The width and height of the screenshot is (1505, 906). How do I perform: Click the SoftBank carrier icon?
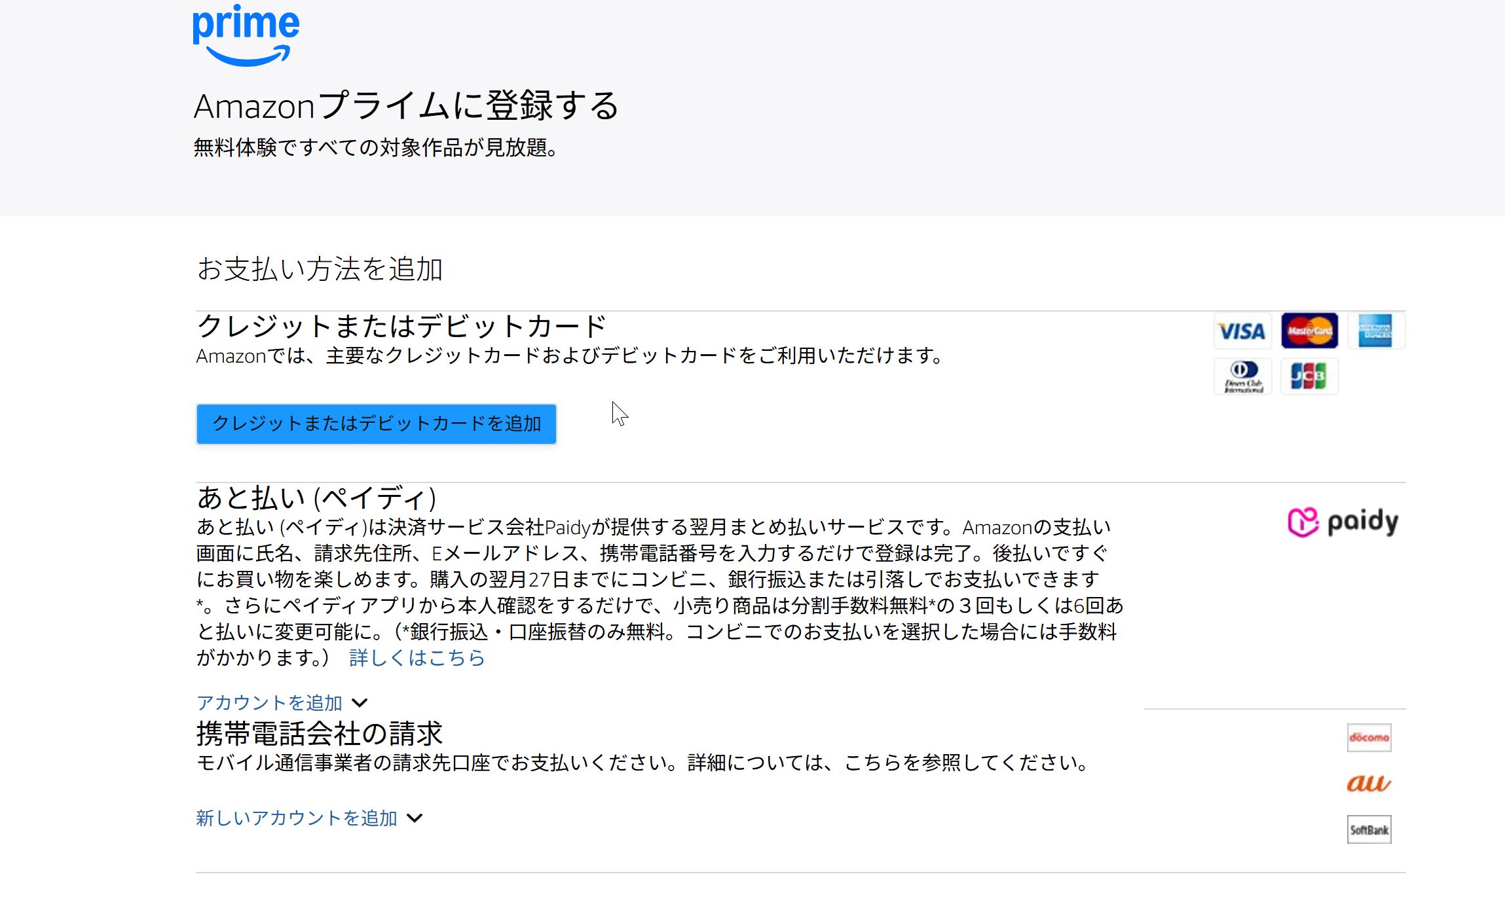pyautogui.click(x=1369, y=829)
